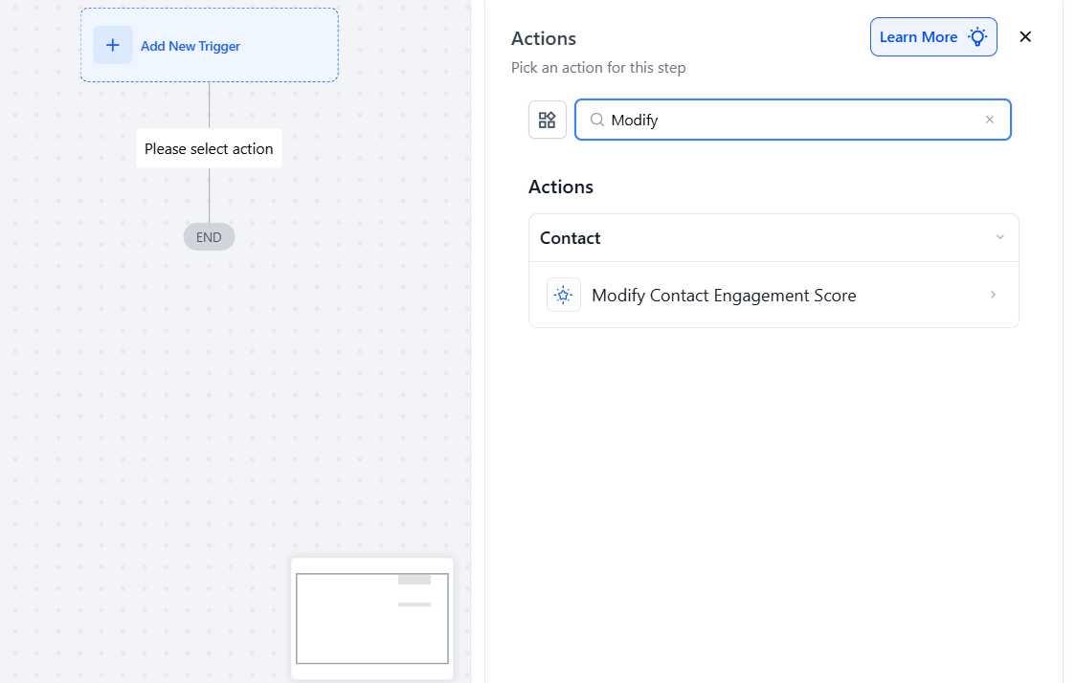Close the Actions panel with the X

point(1025,37)
